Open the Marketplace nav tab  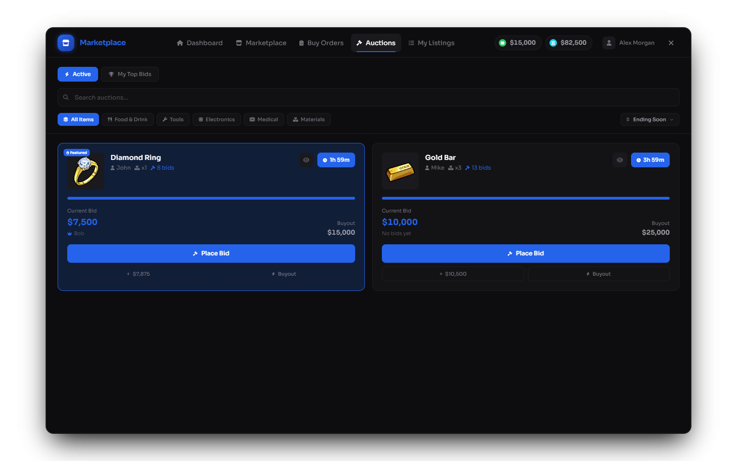261,43
